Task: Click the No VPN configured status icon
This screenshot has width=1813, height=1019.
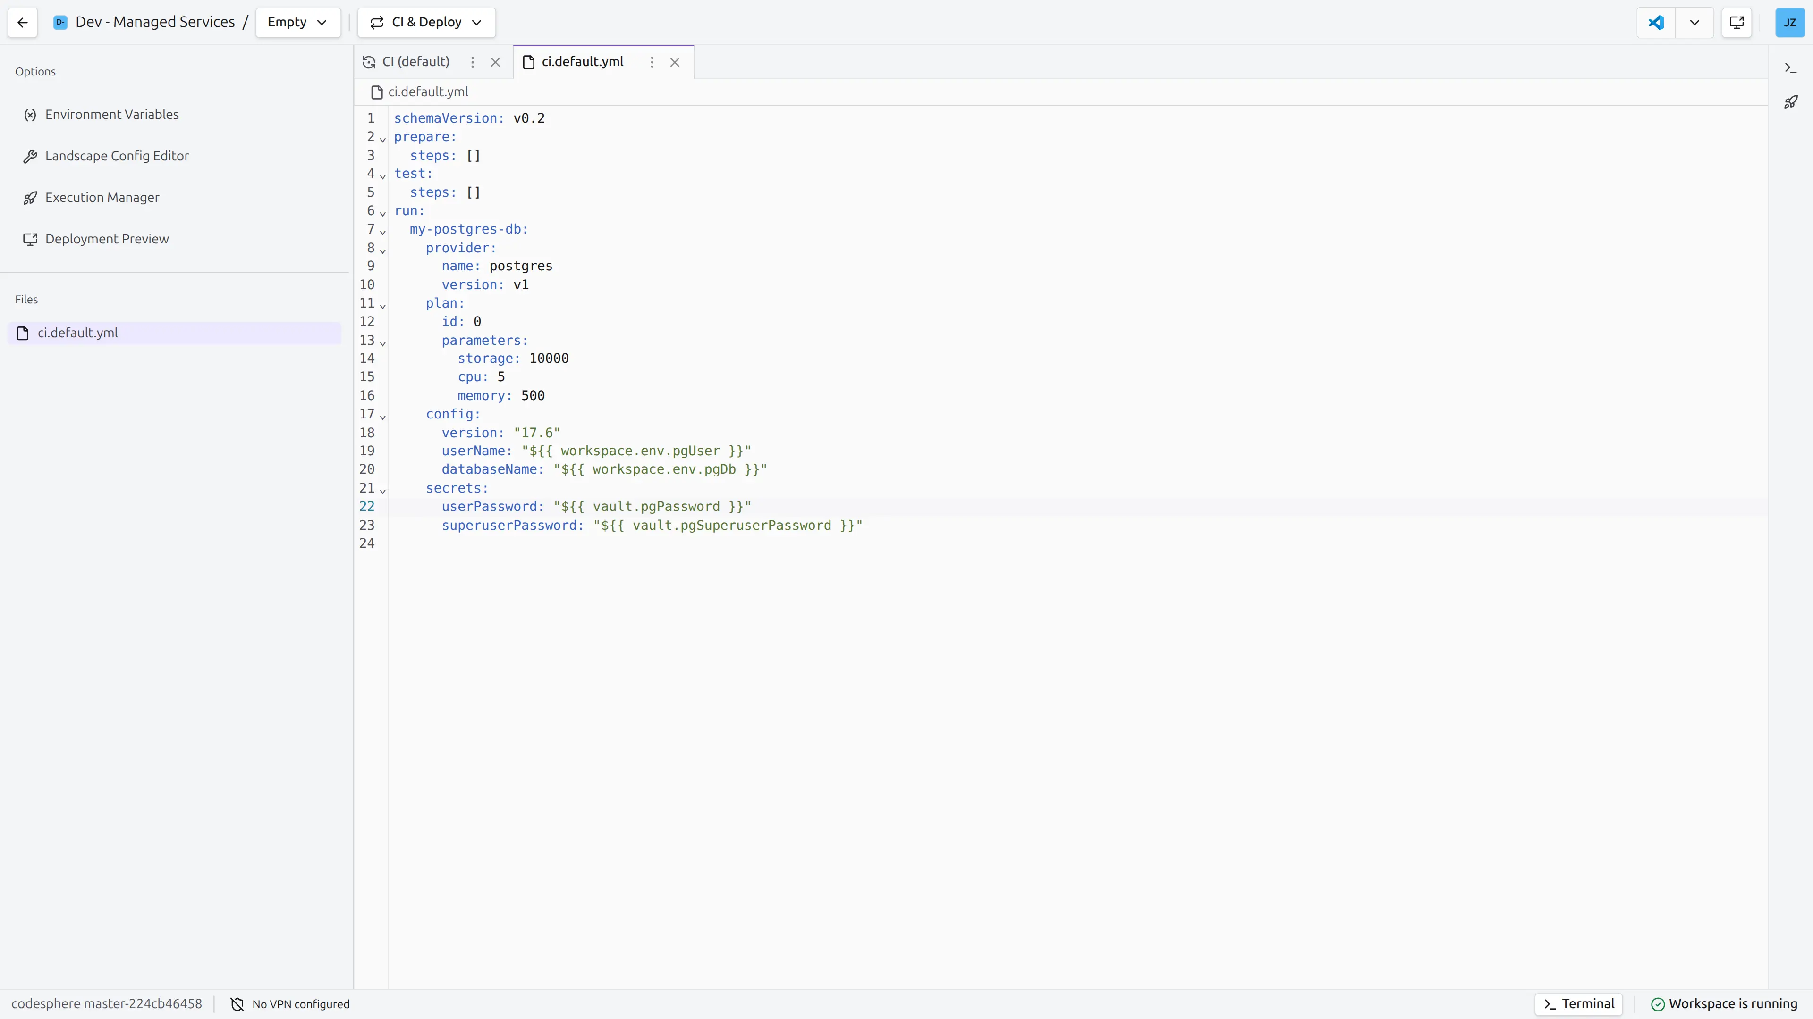Action: point(237,1004)
